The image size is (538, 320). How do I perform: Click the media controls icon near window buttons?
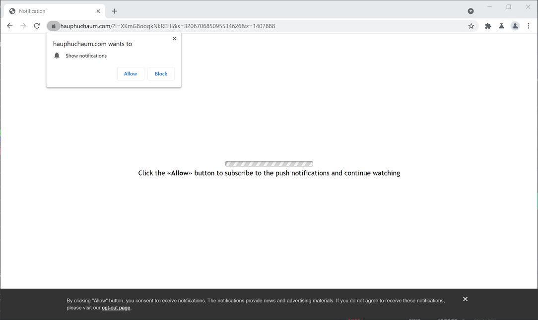471,10
